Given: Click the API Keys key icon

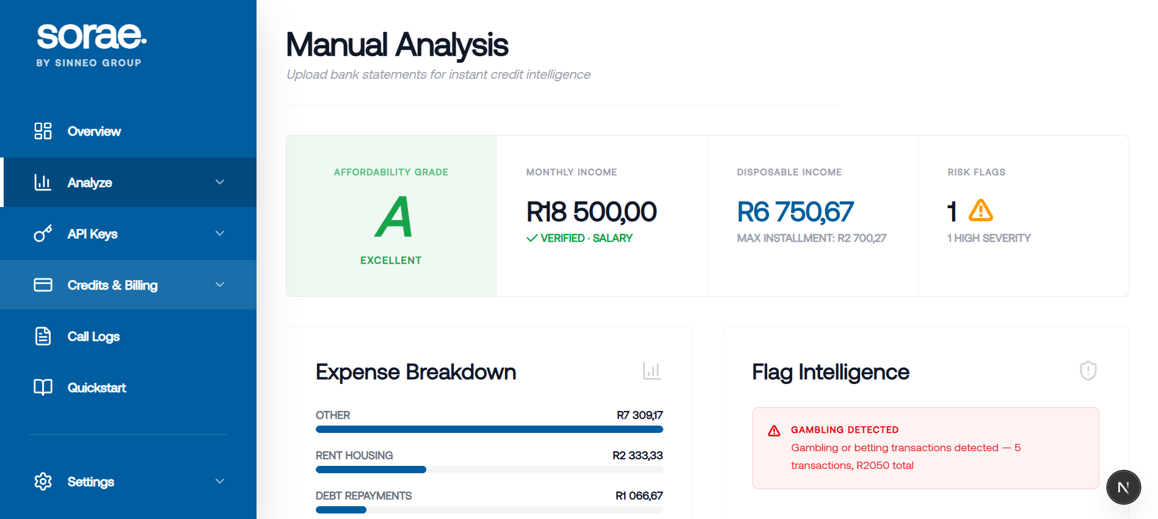Looking at the screenshot, I should [x=43, y=234].
